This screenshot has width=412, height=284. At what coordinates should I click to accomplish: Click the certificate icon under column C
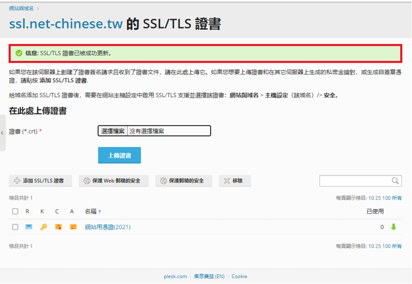pos(58,227)
